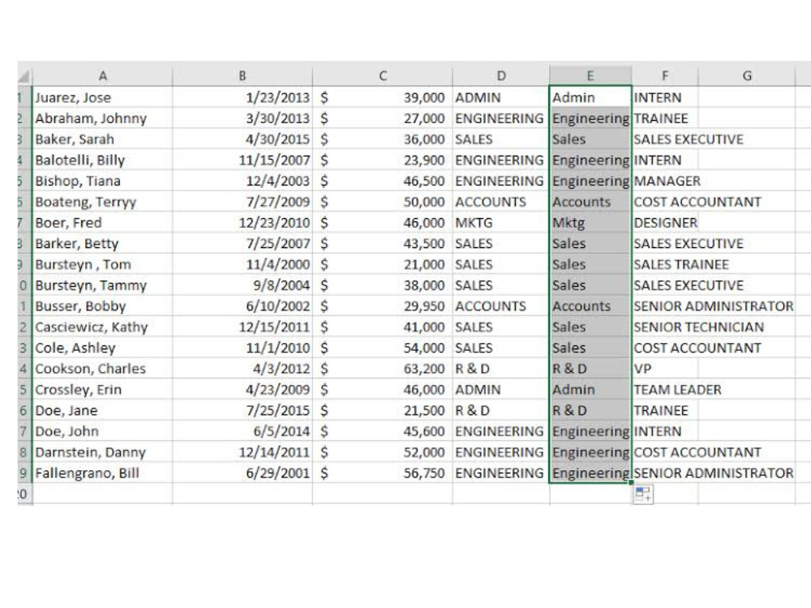This screenshot has height=608, width=811.
Task: Click cell containing Doe, Jane
Action: pyautogui.click(x=102, y=410)
